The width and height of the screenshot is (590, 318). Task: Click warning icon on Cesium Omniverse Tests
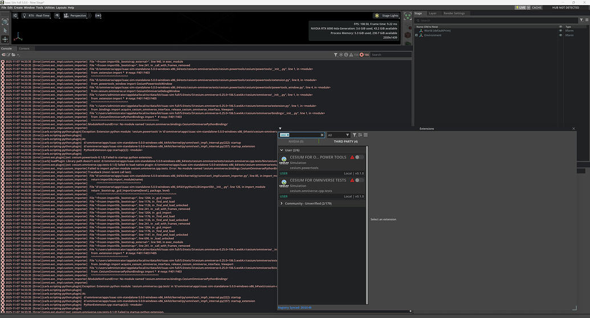pyautogui.click(x=352, y=180)
